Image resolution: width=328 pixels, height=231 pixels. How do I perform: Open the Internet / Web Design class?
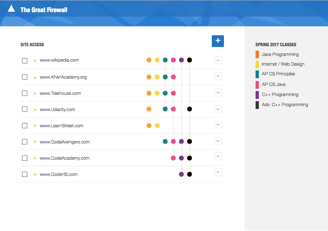[x=283, y=64]
